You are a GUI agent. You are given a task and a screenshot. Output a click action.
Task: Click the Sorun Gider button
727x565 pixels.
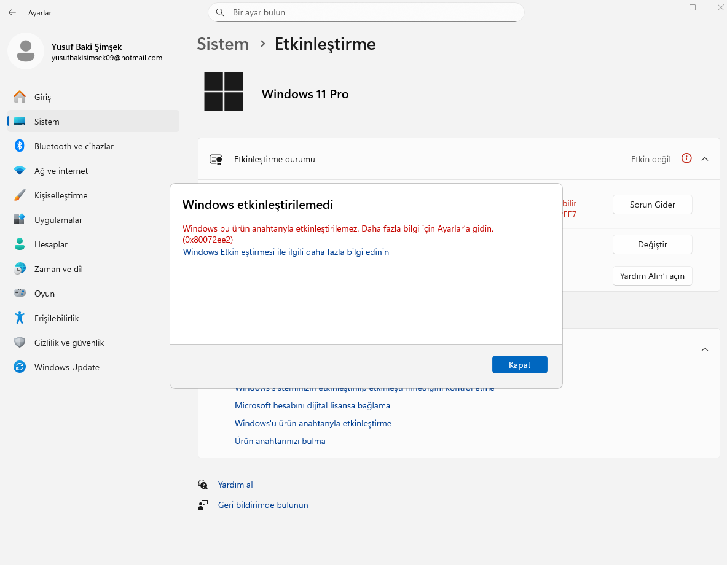pyautogui.click(x=653, y=205)
